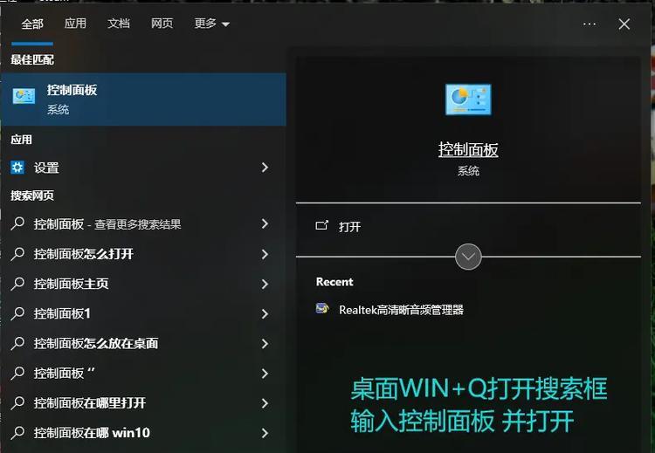Switch to the 应用 tab
The height and width of the screenshot is (453, 655).
[75, 24]
